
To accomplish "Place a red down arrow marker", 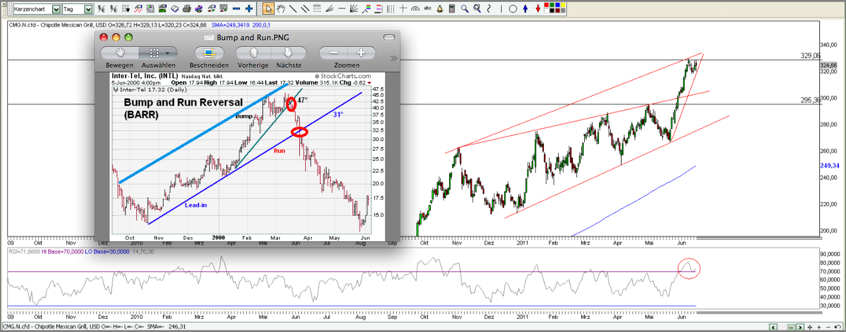I will tap(538, 9).
